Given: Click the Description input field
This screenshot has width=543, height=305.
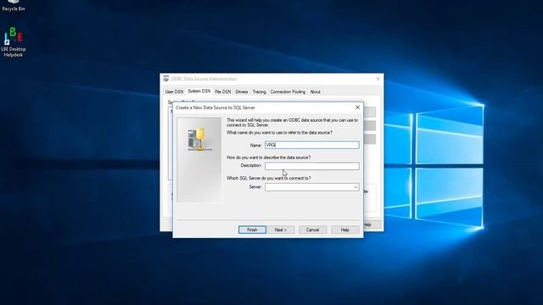Looking at the screenshot, I should pos(312,166).
